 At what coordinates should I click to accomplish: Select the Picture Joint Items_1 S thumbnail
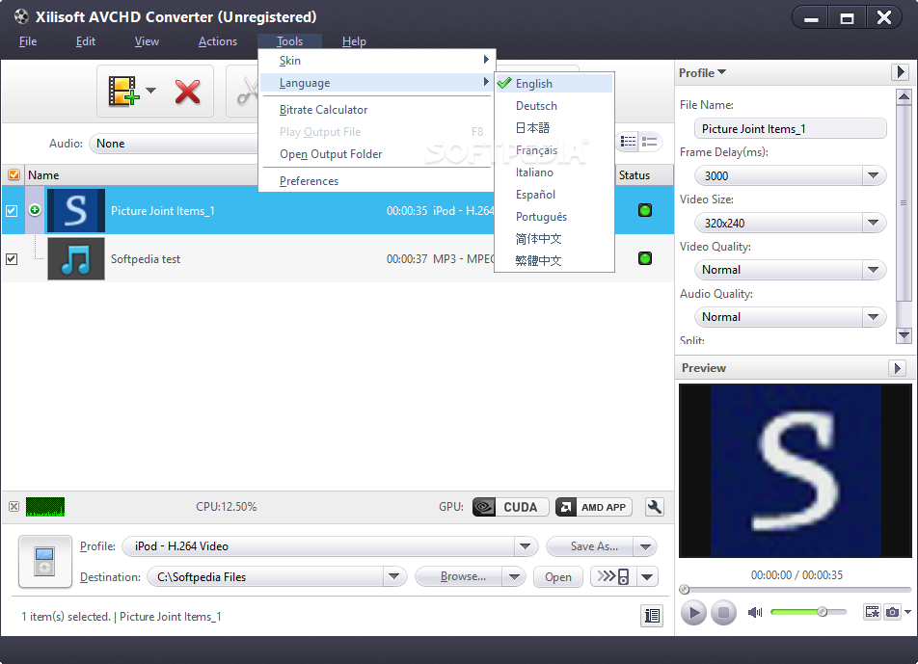(x=76, y=211)
